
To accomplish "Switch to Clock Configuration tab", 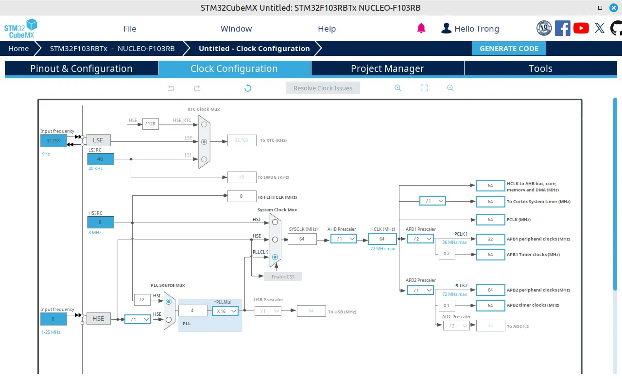I will (234, 69).
